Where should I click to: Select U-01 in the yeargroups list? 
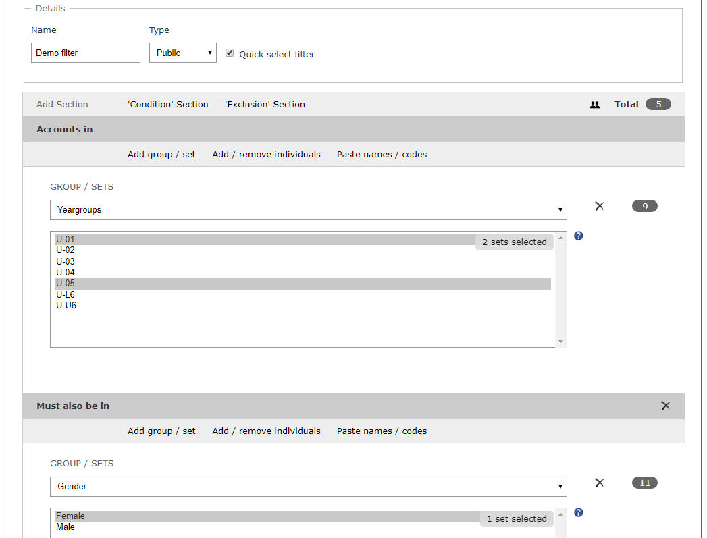pyautogui.click(x=303, y=239)
